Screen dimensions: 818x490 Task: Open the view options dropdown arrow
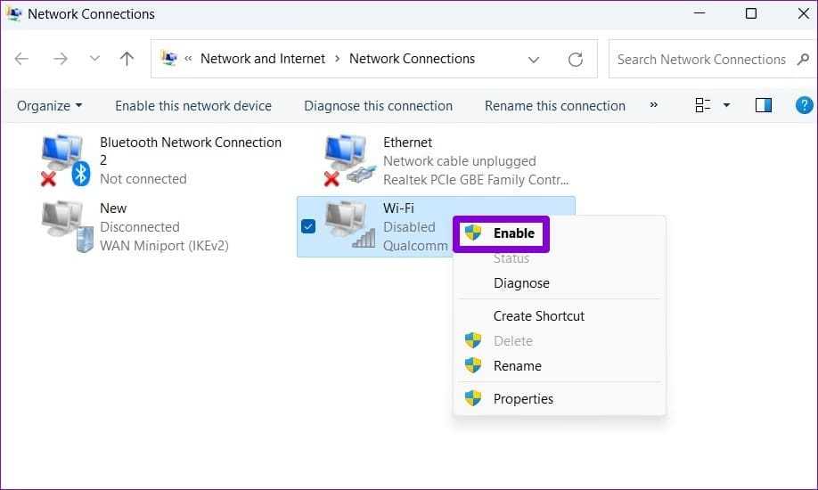click(726, 105)
